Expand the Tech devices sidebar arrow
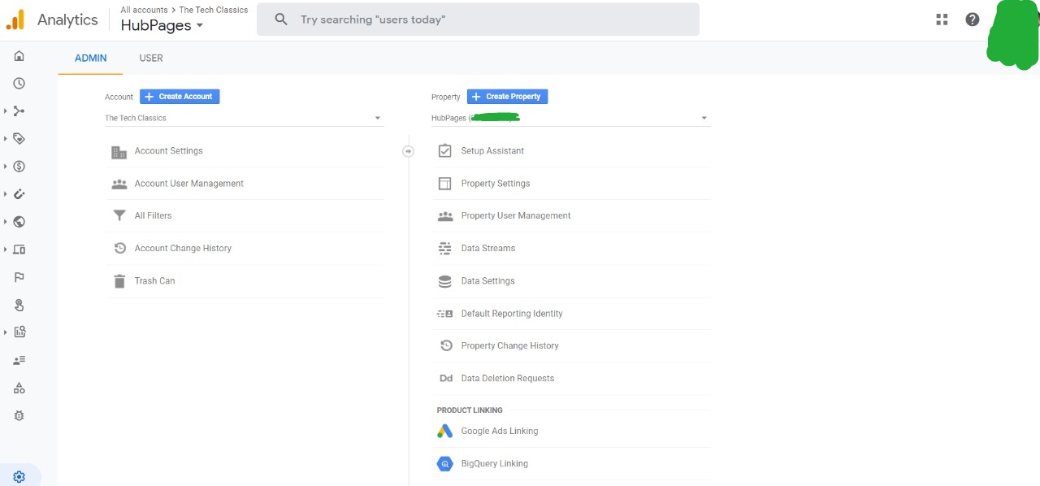This screenshot has height=486, width=1040. pos(6,250)
